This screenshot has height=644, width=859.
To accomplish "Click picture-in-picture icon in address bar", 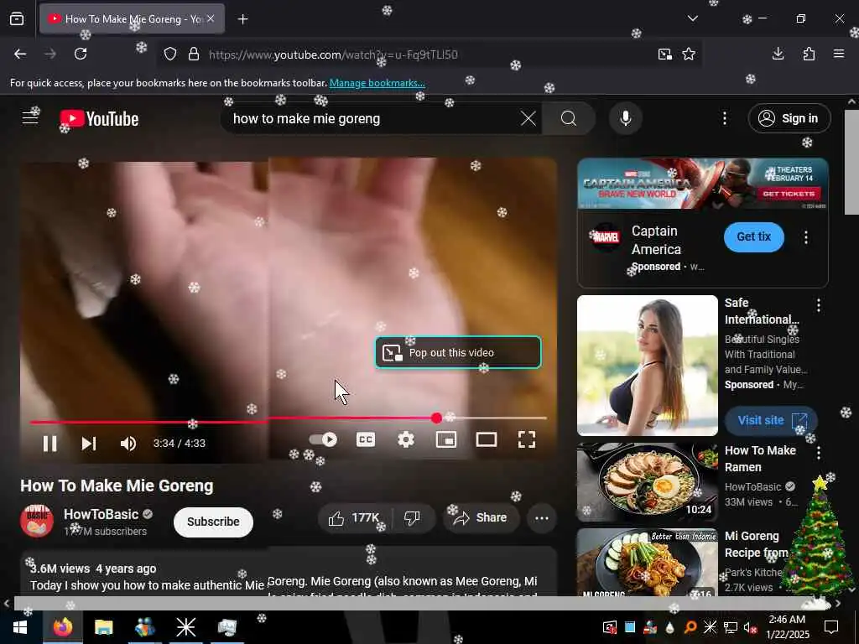I will (665, 55).
